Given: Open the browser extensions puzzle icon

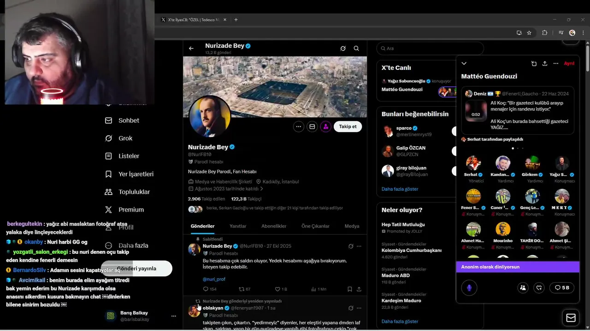Looking at the screenshot, I should [x=544, y=33].
